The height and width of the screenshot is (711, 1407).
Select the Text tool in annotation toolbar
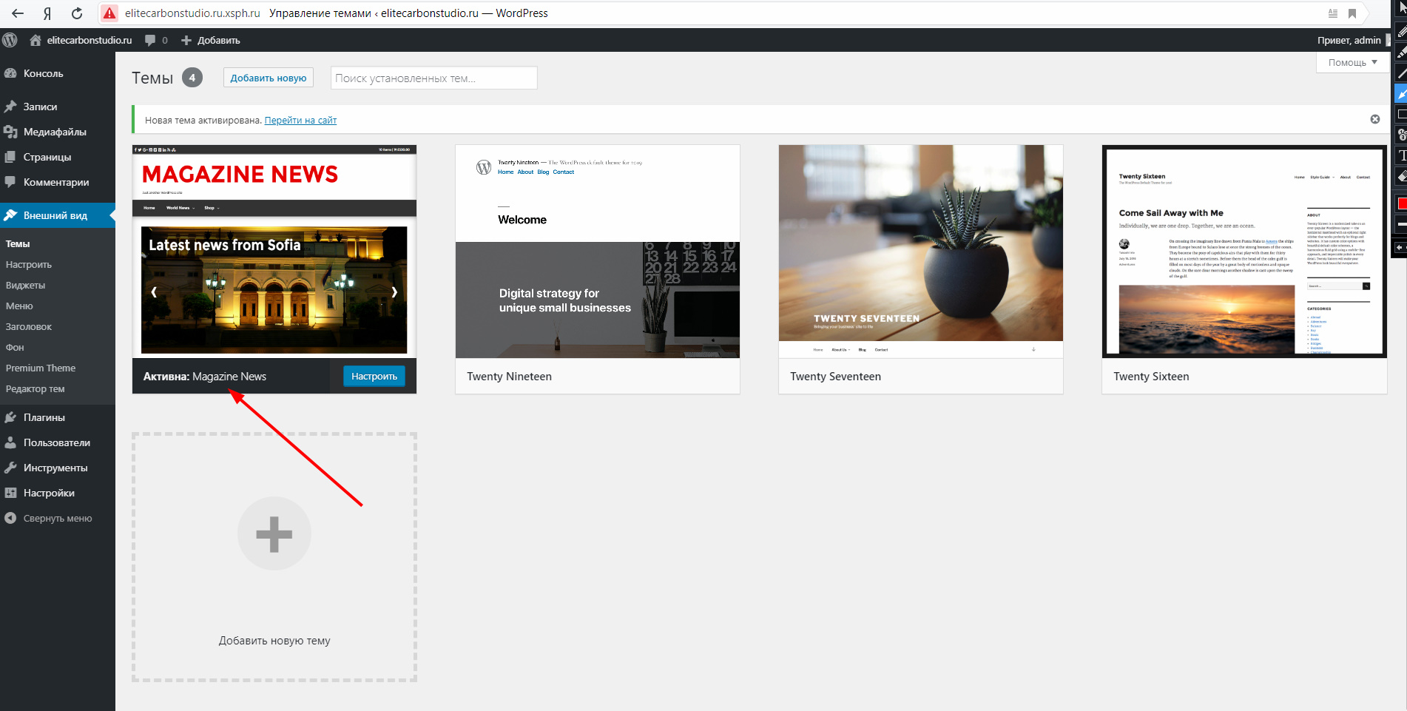(x=1401, y=155)
